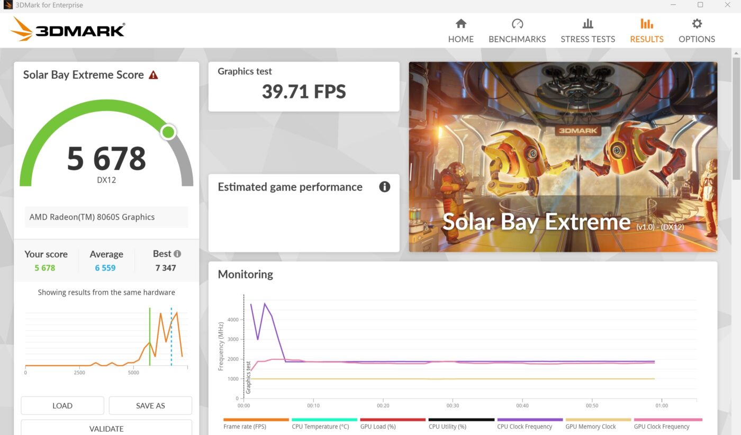This screenshot has height=435, width=741.
Task: Click the green knob on the score gauge
Action: [x=168, y=132]
